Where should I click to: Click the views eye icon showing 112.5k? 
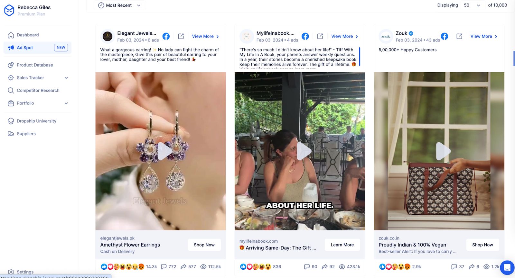(203, 267)
